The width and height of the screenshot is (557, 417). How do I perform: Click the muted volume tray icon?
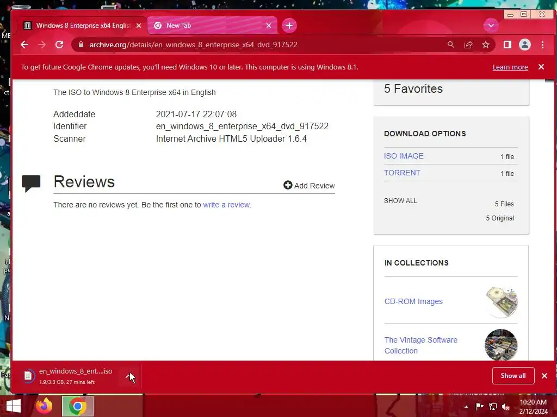click(x=506, y=407)
